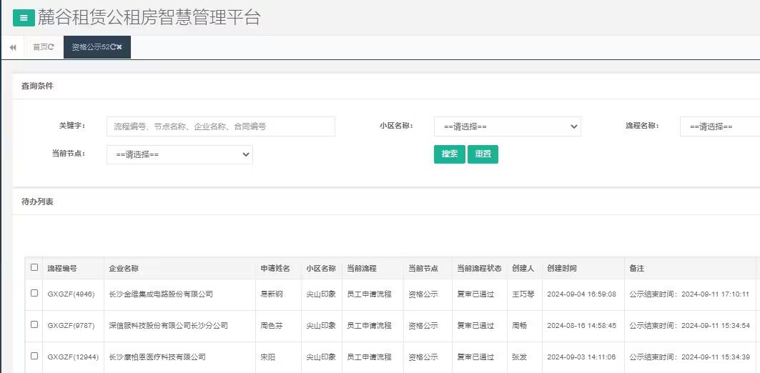Tick the select-all checkbox in table header

pos(34,267)
